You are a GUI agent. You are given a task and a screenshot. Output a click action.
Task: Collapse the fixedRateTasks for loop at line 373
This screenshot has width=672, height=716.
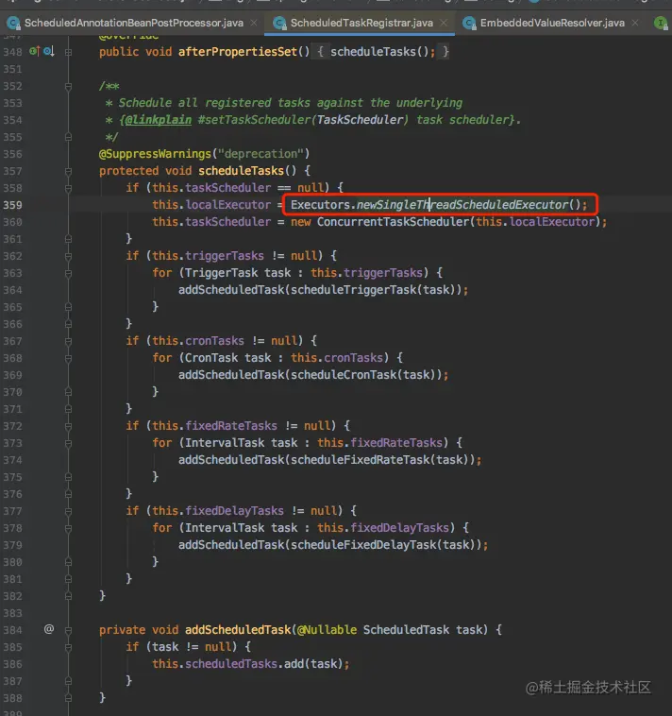click(x=69, y=443)
